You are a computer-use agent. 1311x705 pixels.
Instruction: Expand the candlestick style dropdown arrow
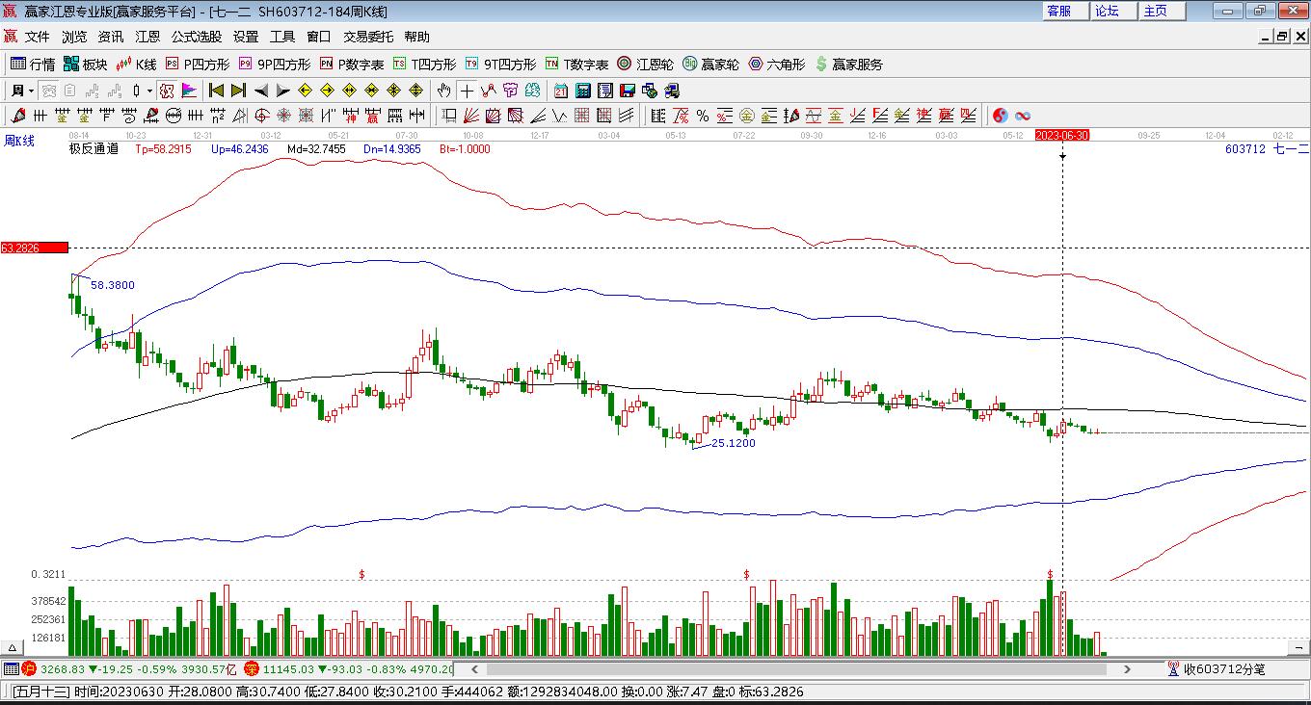point(149,91)
